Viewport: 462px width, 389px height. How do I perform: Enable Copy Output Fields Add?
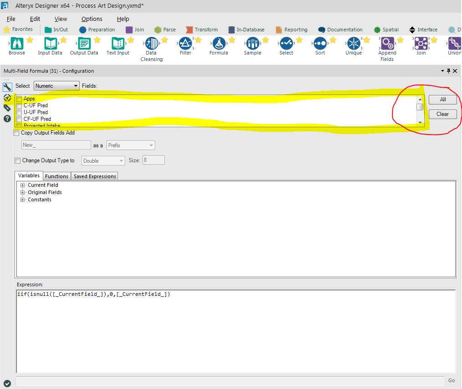tap(16, 133)
